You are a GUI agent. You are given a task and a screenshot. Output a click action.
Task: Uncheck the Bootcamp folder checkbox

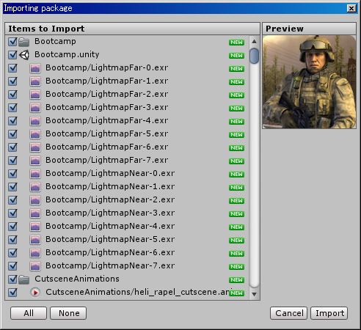click(x=12, y=42)
